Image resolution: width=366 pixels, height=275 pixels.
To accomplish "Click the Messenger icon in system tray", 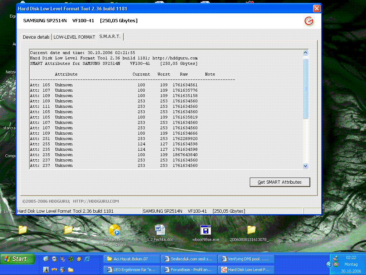I will click(x=336, y=258).
